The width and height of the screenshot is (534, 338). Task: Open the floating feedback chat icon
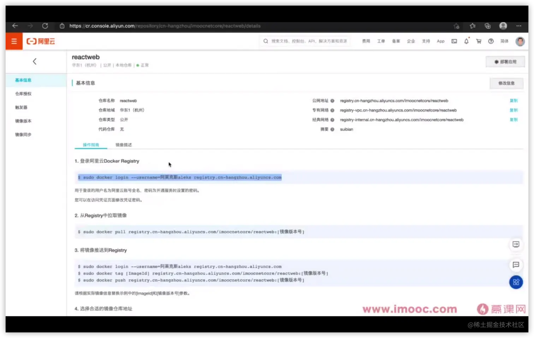(x=516, y=265)
